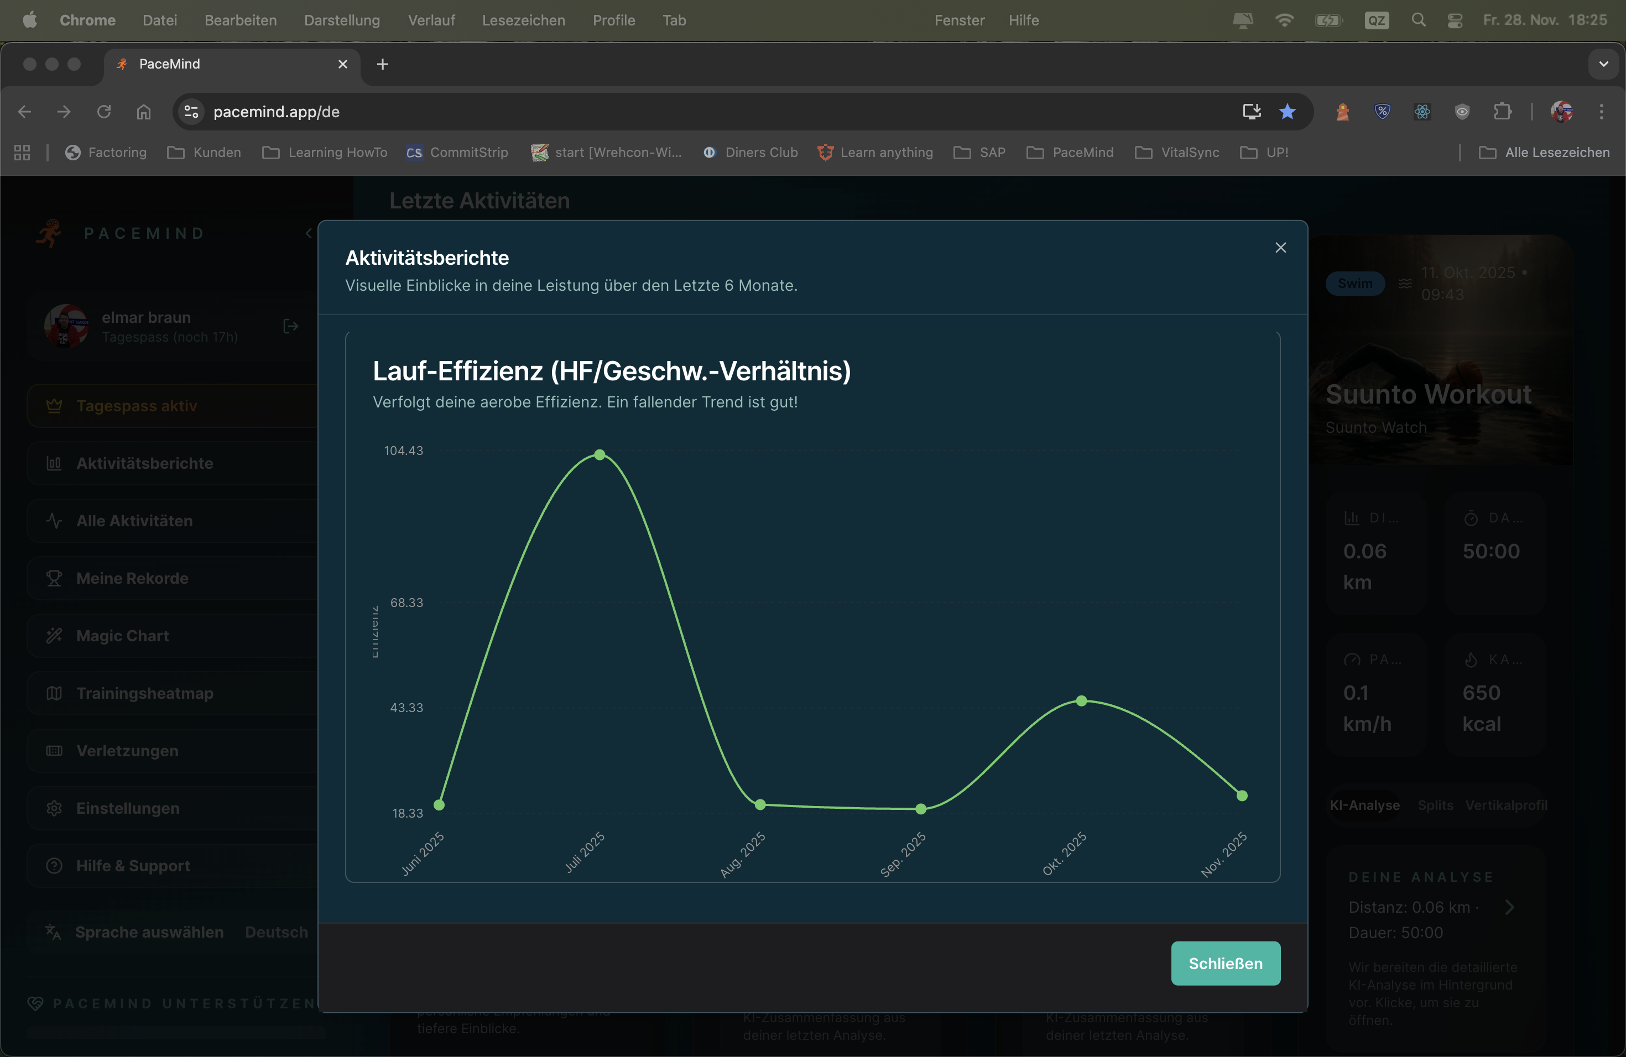Click the Schließen button

click(x=1225, y=963)
